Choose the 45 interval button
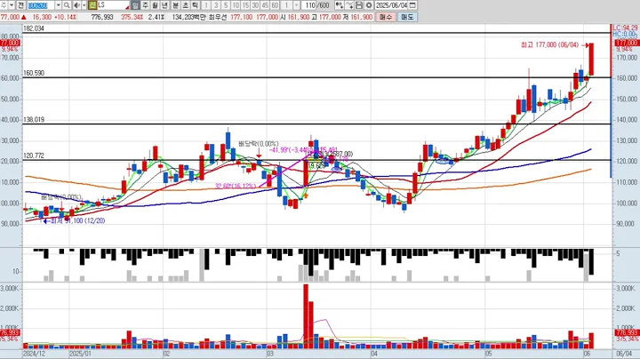Viewport: 640px width, 359px height. (265, 5)
